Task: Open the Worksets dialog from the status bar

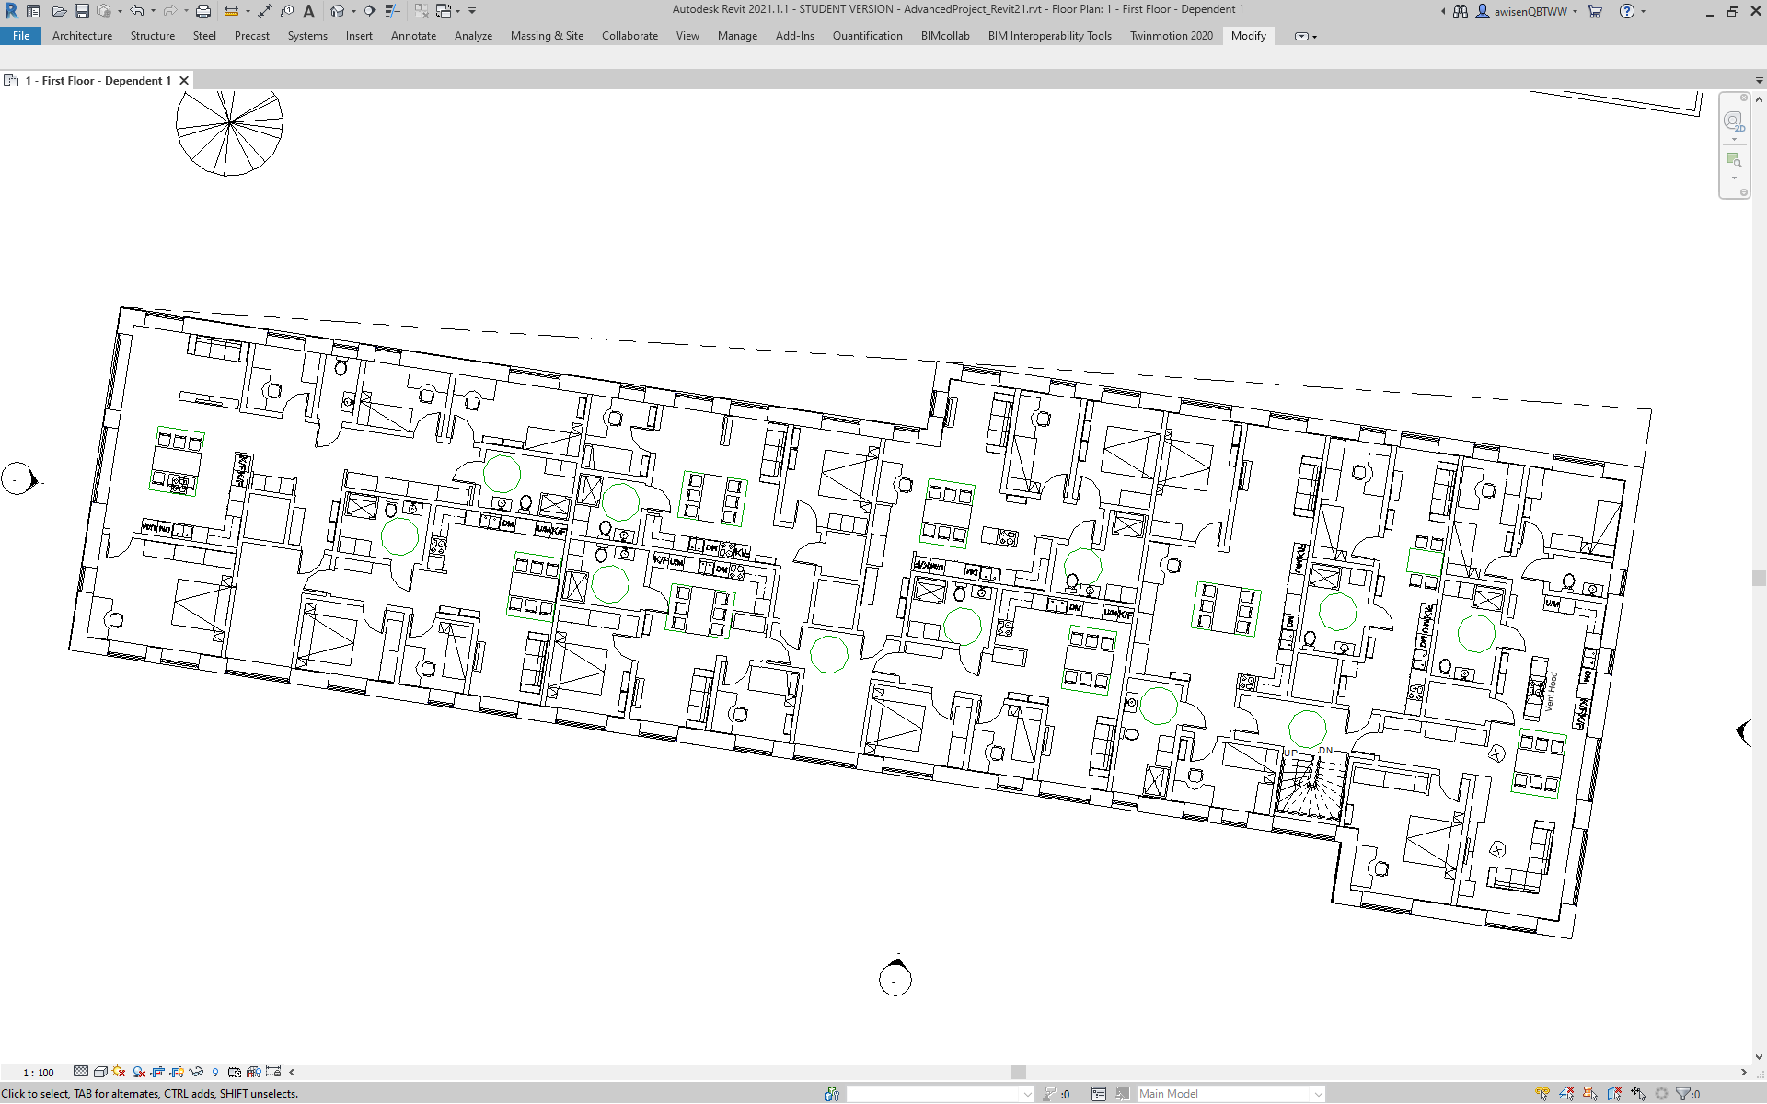Action: [x=831, y=1094]
